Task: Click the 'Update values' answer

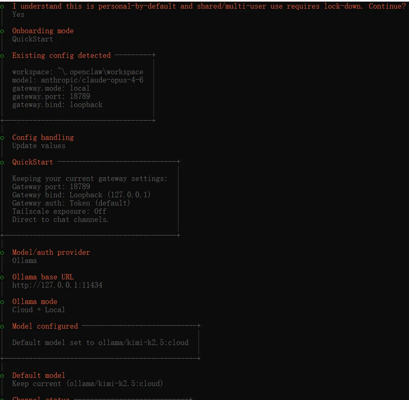Action: 39,146
